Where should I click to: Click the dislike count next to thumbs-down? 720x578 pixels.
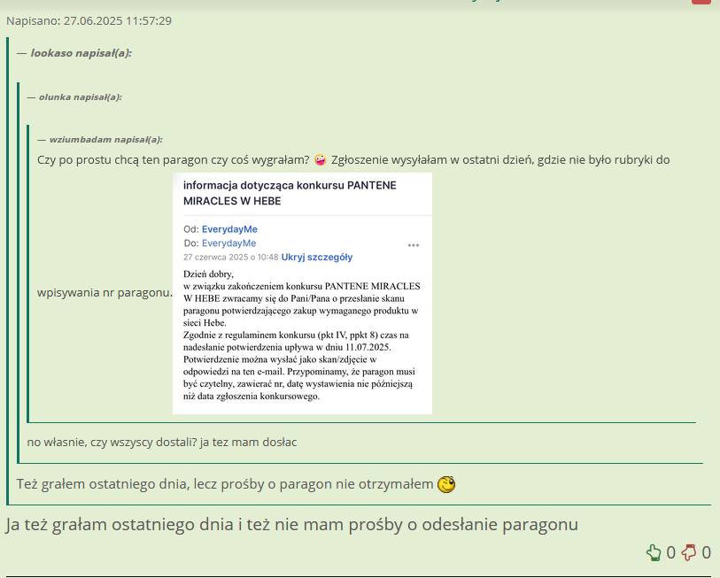click(x=706, y=553)
